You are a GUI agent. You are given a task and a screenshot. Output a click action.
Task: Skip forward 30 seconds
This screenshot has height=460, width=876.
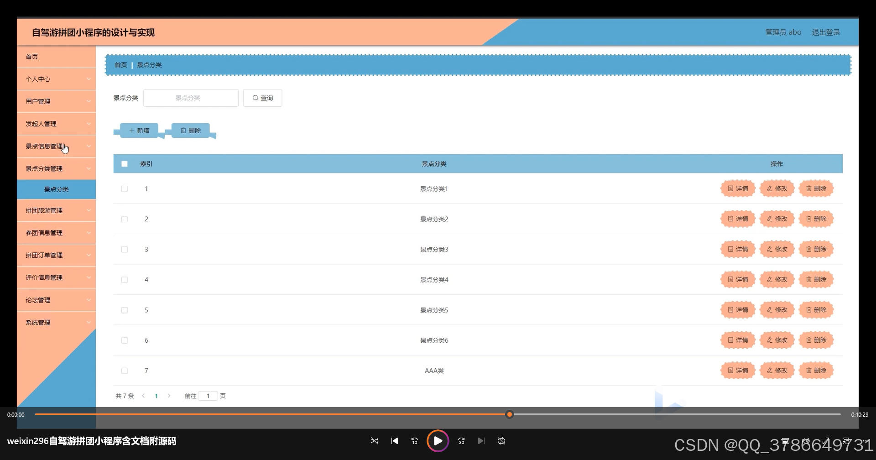461,441
